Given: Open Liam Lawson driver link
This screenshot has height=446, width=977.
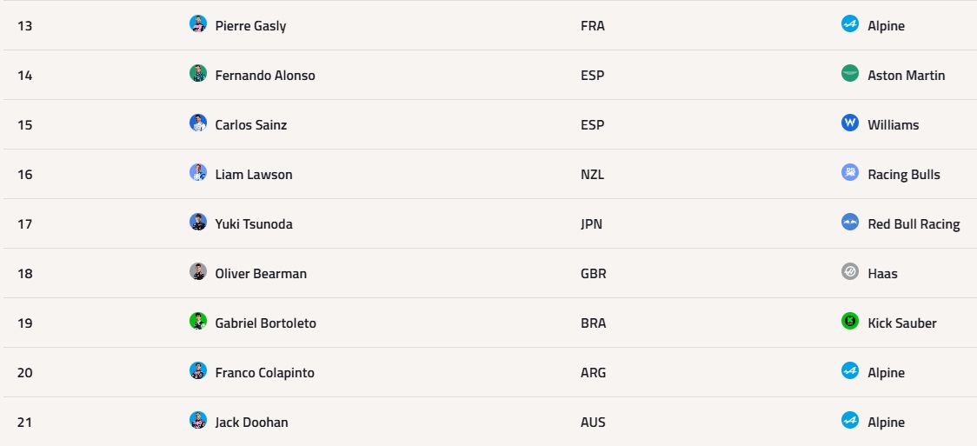Looking at the screenshot, I should click(x=254, y=175).
